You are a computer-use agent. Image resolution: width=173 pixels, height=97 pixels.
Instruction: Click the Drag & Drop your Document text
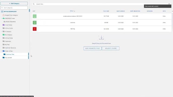tap(101, 43)
